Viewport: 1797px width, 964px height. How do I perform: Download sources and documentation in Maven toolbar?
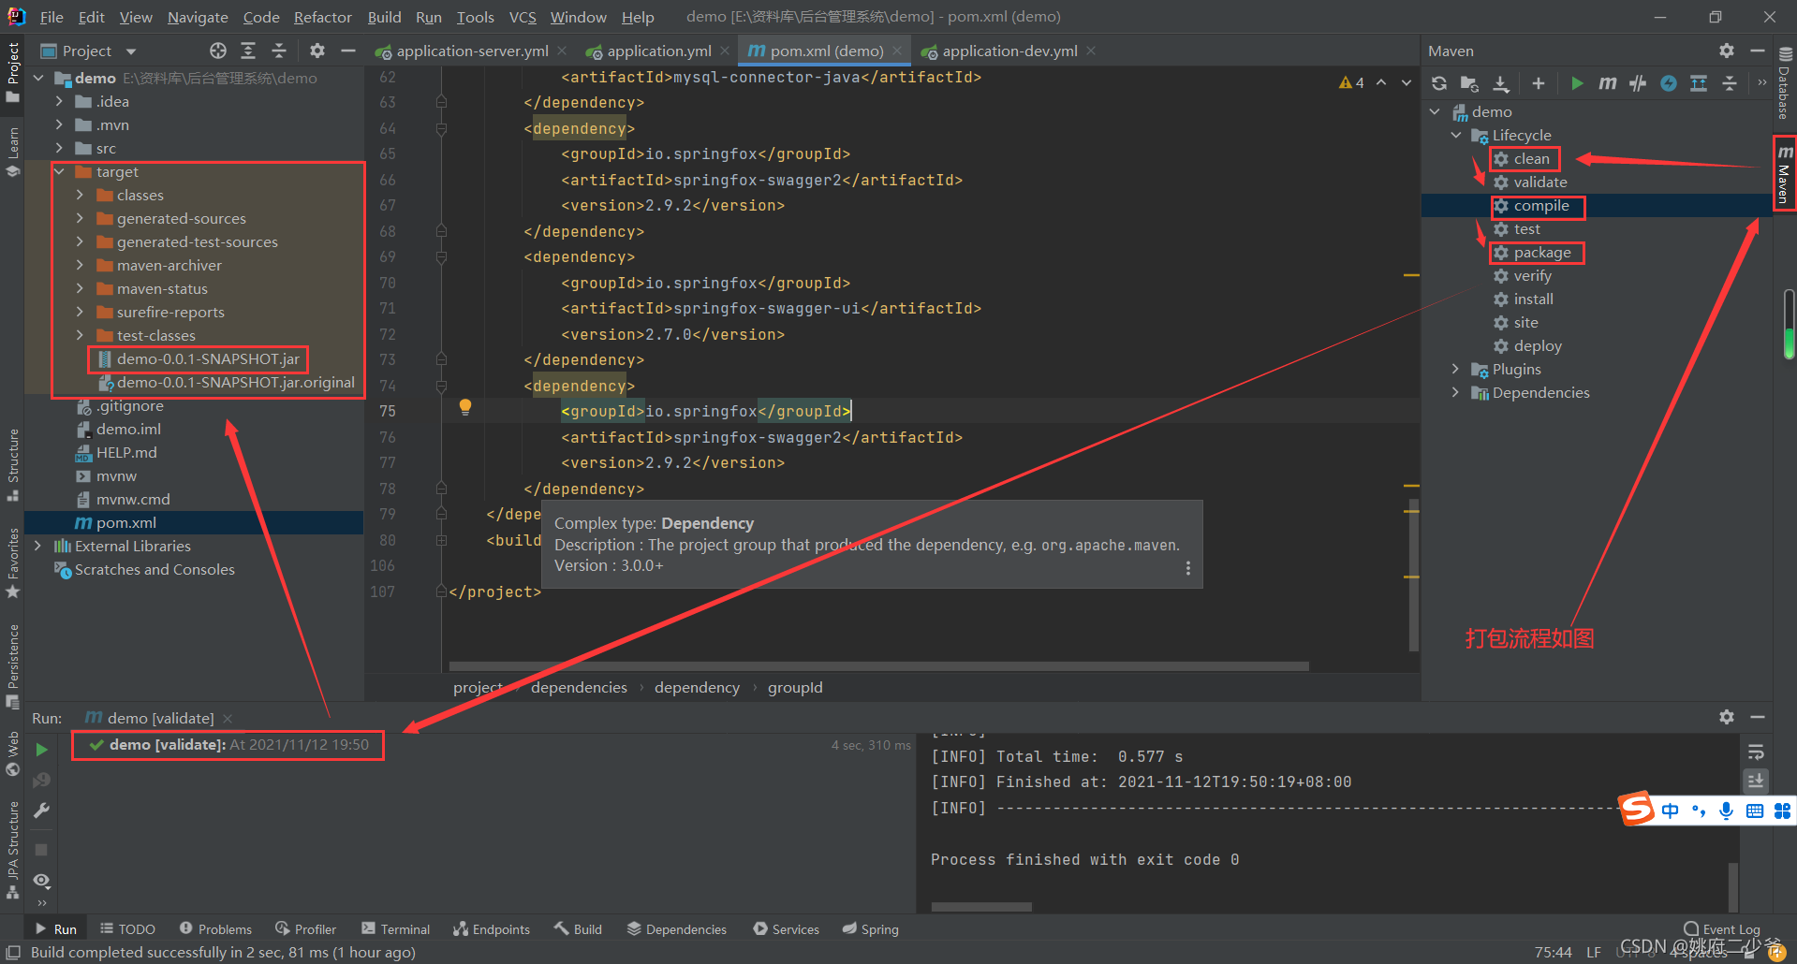(x=1500, y=83)
